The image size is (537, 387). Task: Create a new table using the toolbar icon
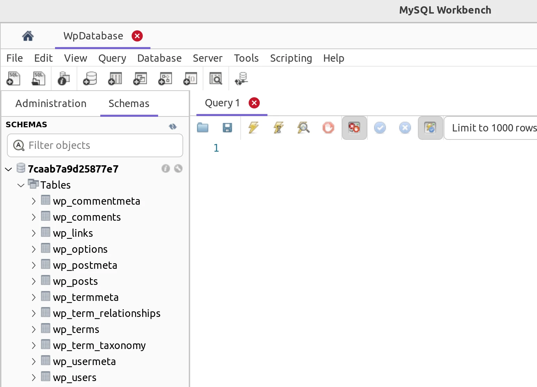[115, 78]
